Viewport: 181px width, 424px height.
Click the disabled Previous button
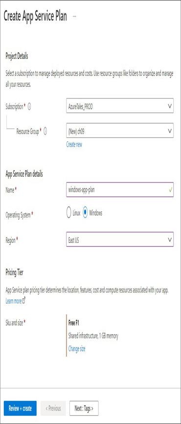53,408
